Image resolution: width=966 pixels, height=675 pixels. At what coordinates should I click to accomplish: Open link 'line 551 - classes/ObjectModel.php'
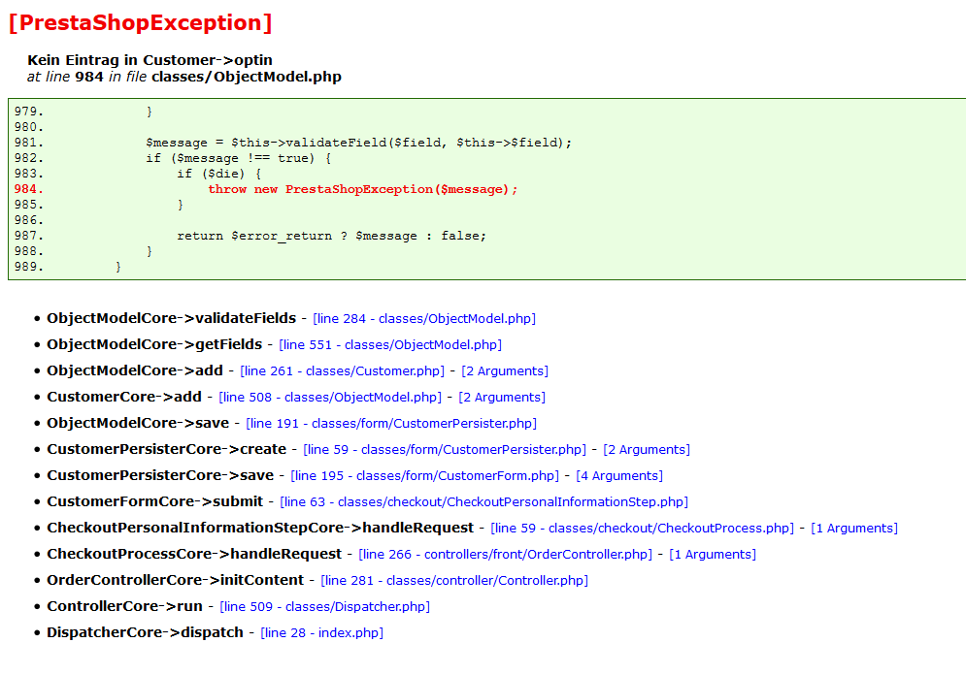(x=390, y=344)
